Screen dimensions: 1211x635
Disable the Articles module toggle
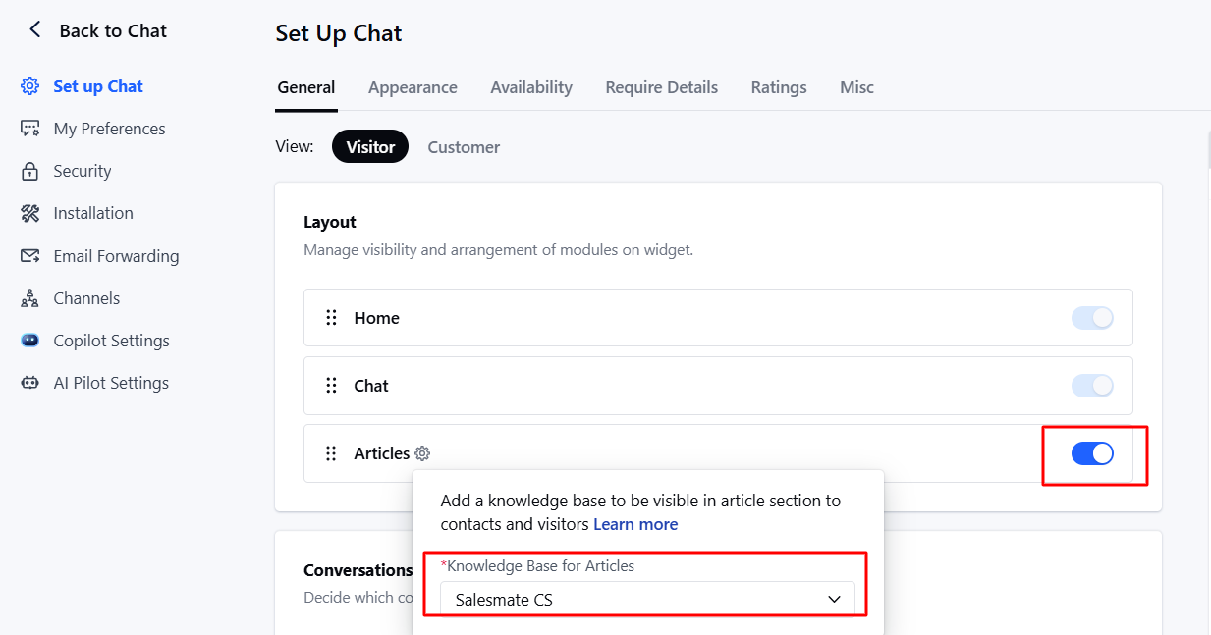point(1092,453)
